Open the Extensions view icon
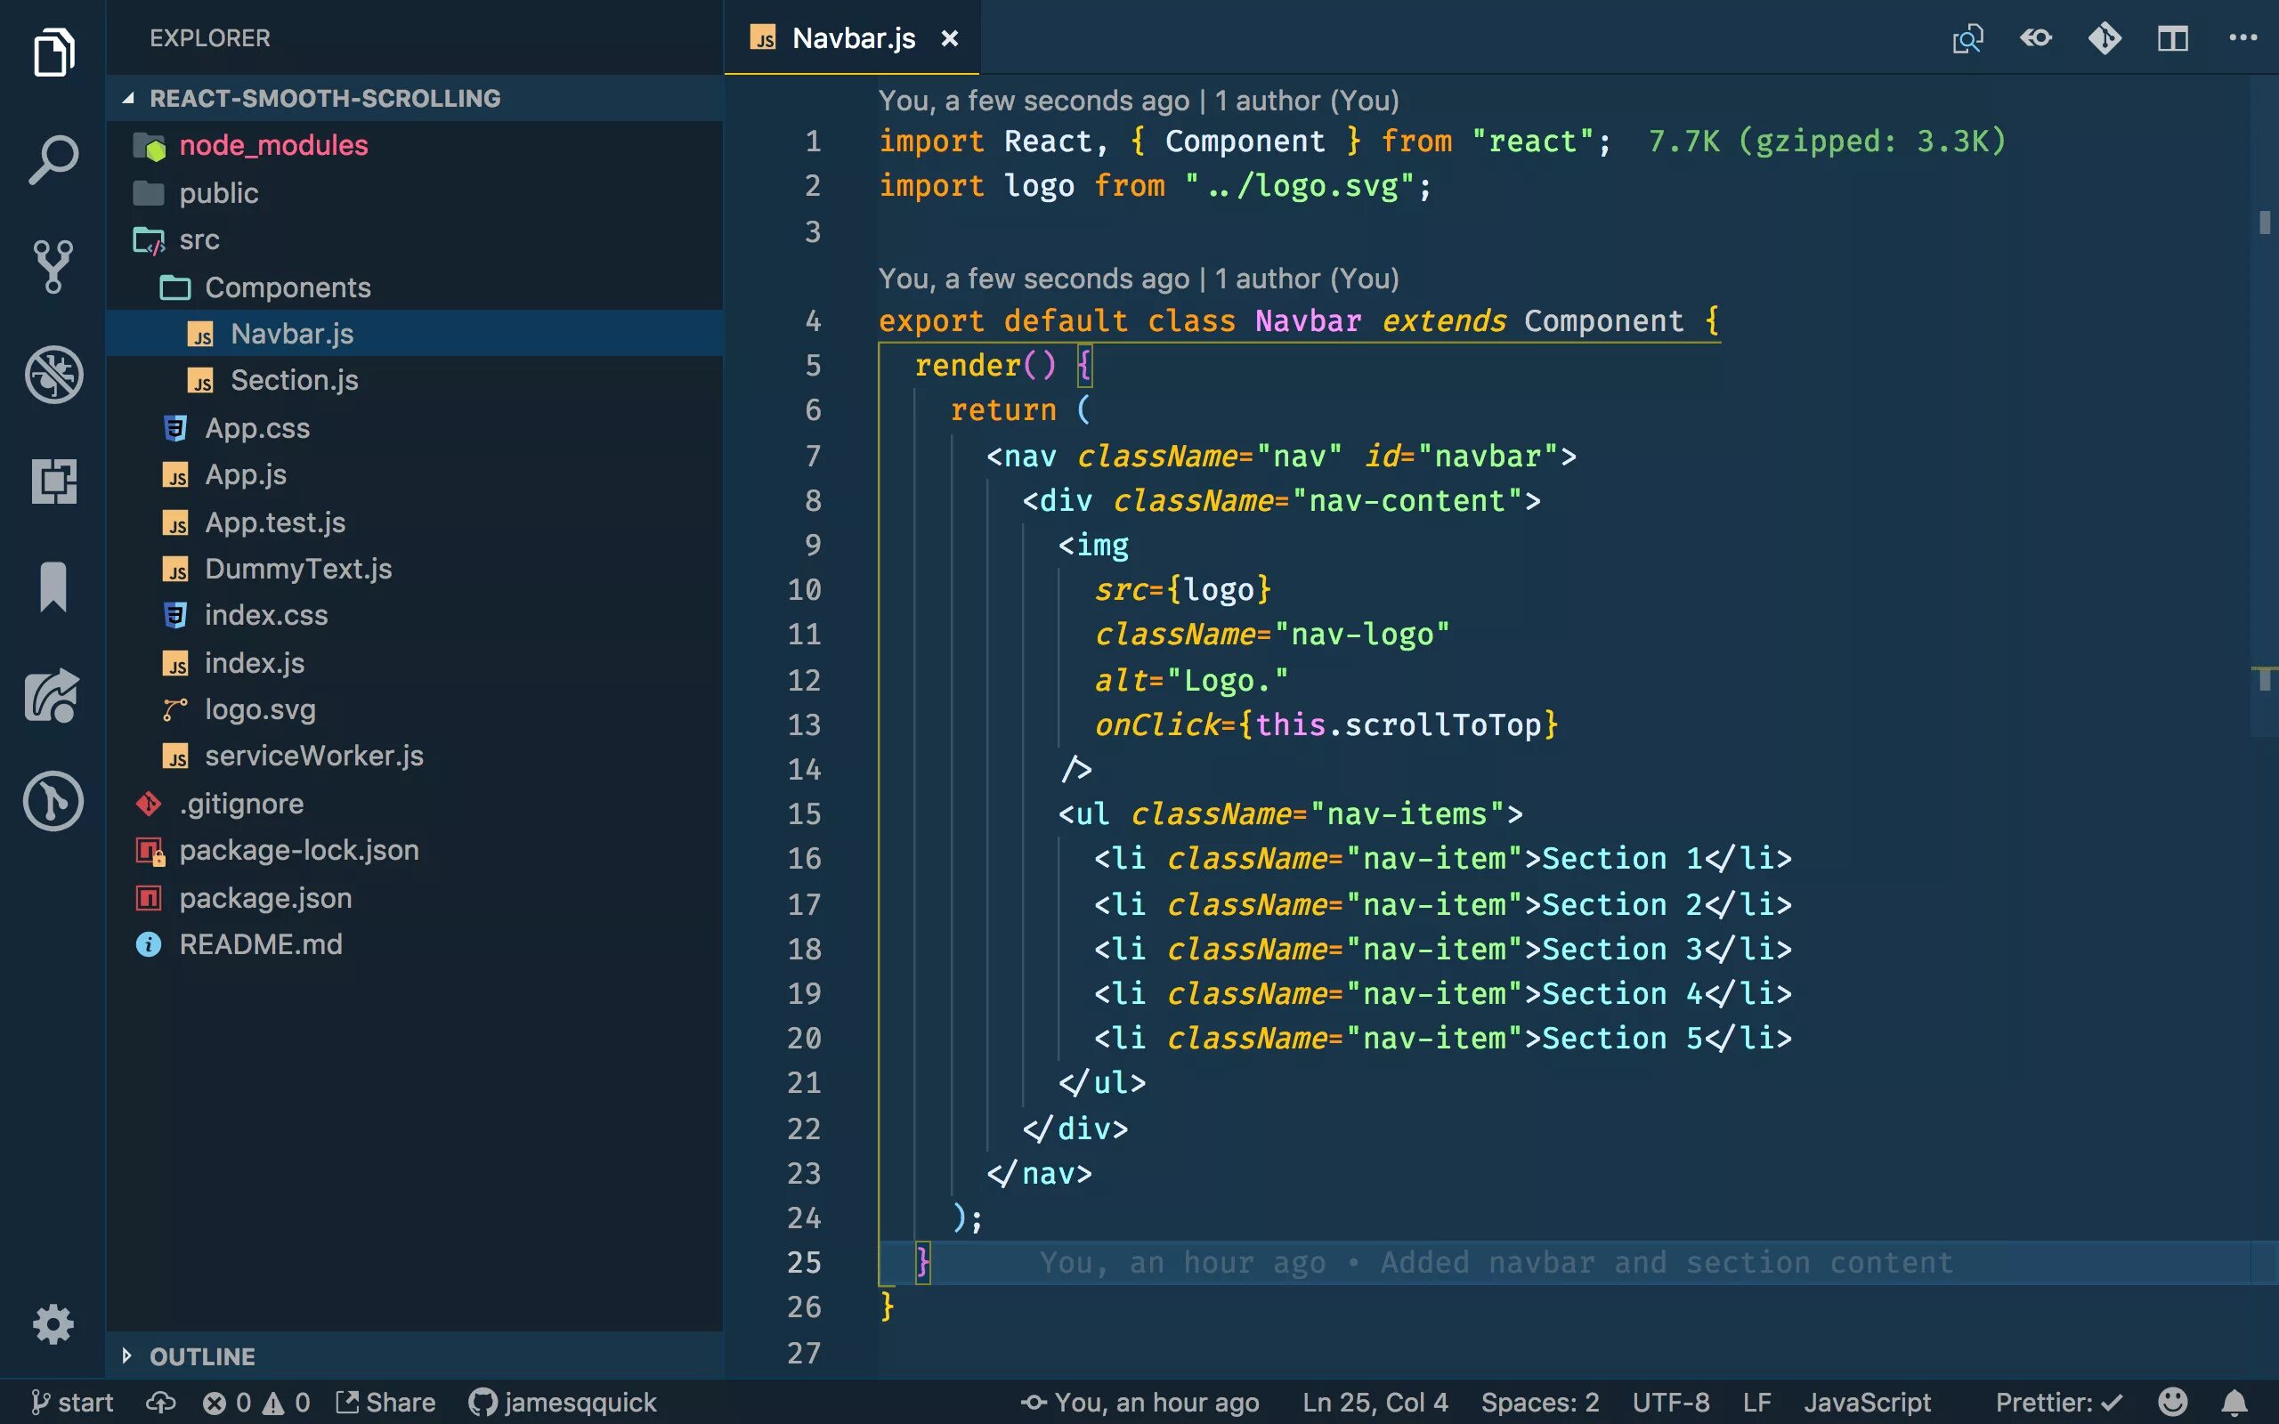 [x=53, y=481]
